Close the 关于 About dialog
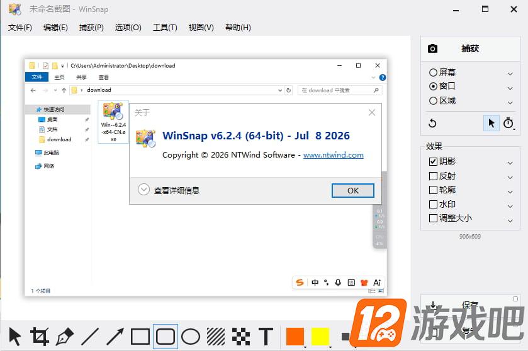528x351 pixels. pos(372,112)
